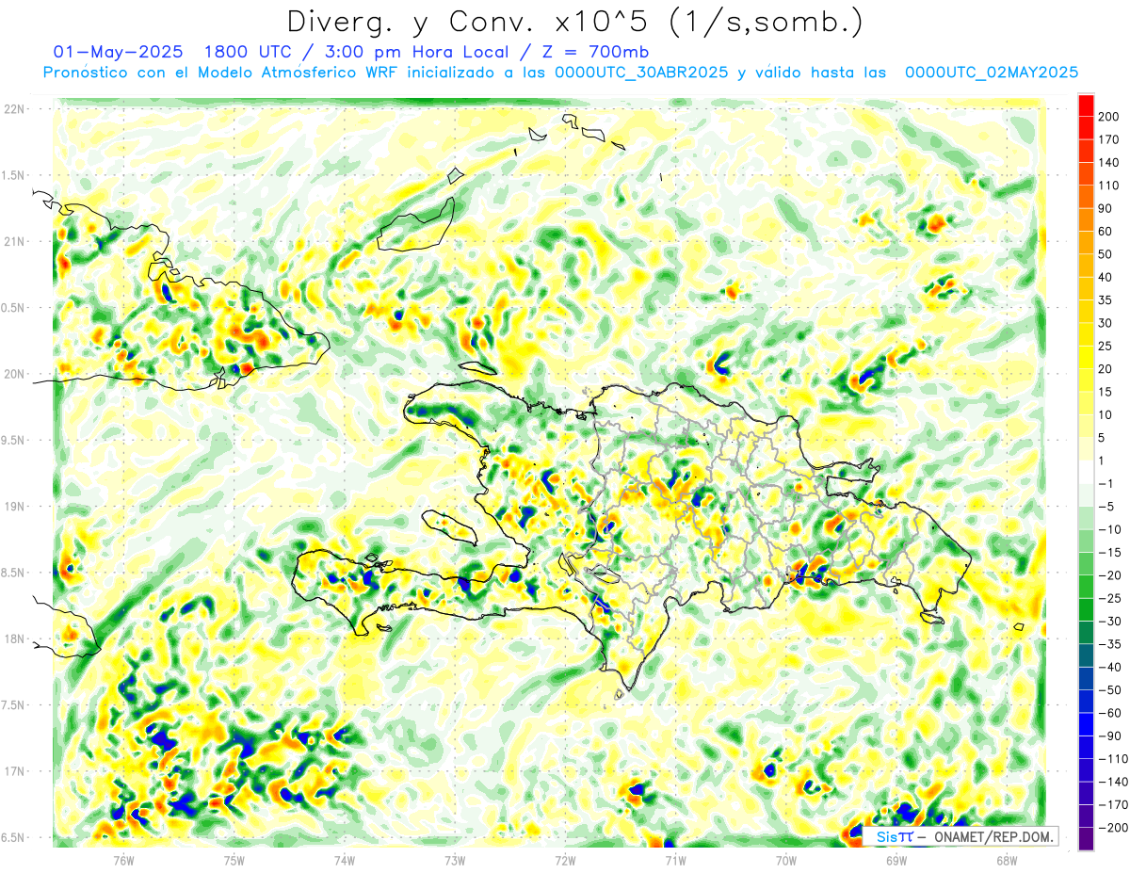1130x873 pixels.
Task: Select the '-140' color scale value
Action: pyautogui.click(x=1114, y=783)
